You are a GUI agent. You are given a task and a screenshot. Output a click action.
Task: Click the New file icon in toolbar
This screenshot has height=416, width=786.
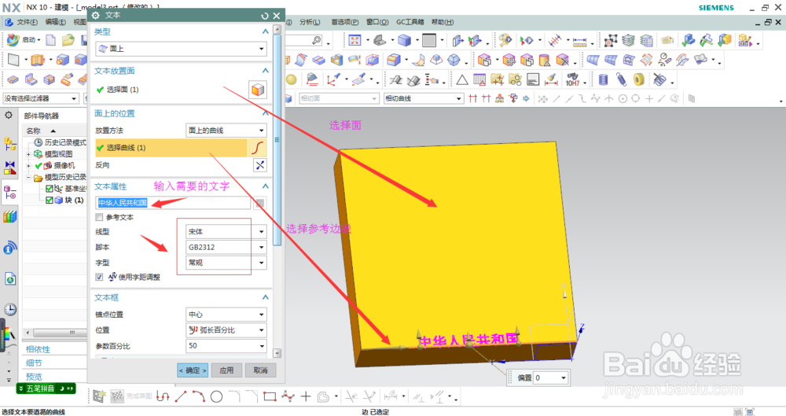(50, 40)
